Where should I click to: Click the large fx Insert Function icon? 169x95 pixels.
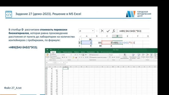[114, 31]
